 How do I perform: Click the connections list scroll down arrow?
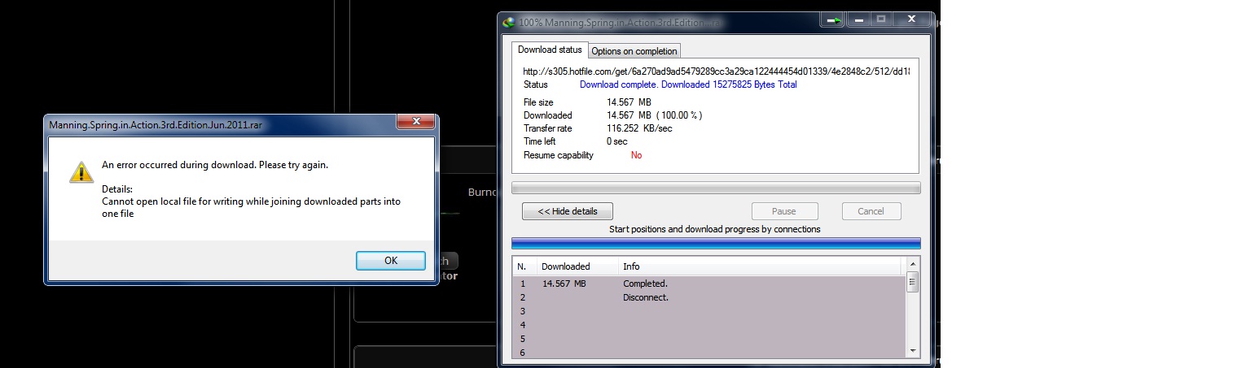(913, 350)
